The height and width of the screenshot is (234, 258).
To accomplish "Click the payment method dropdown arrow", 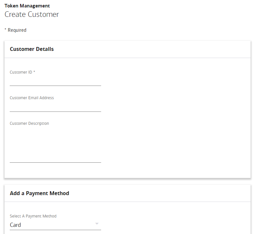I will pyautogui.click(x=97, y=224).
